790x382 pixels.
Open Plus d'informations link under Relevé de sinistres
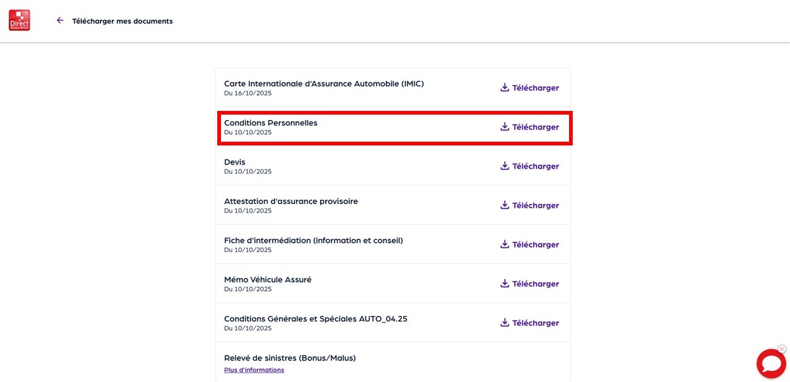pos(254,370)
